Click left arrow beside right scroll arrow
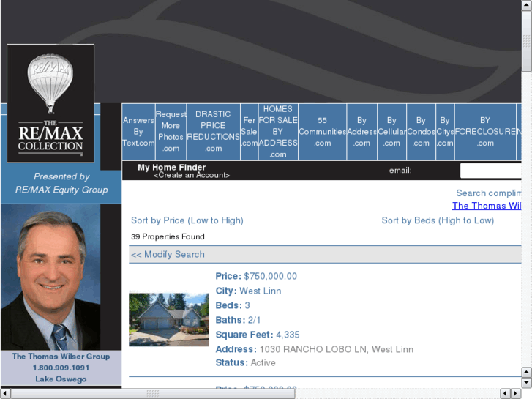This screenshot has height=399, width=532. click(506, 394)
